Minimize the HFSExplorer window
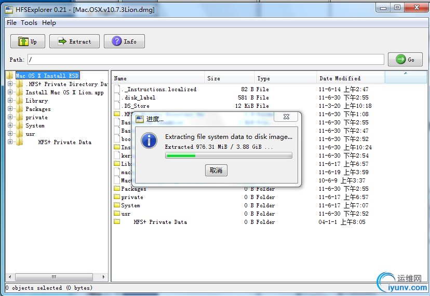This screenshot has height=296, width=430. coord(383,8)
